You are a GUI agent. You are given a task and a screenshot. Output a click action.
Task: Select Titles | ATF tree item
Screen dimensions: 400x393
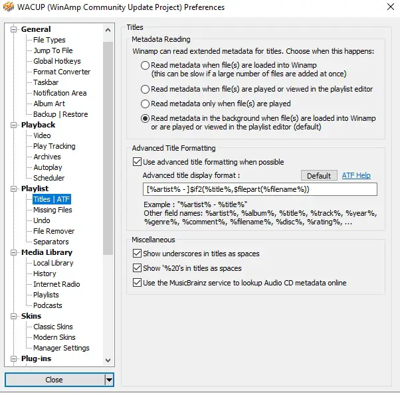point(52,199)
